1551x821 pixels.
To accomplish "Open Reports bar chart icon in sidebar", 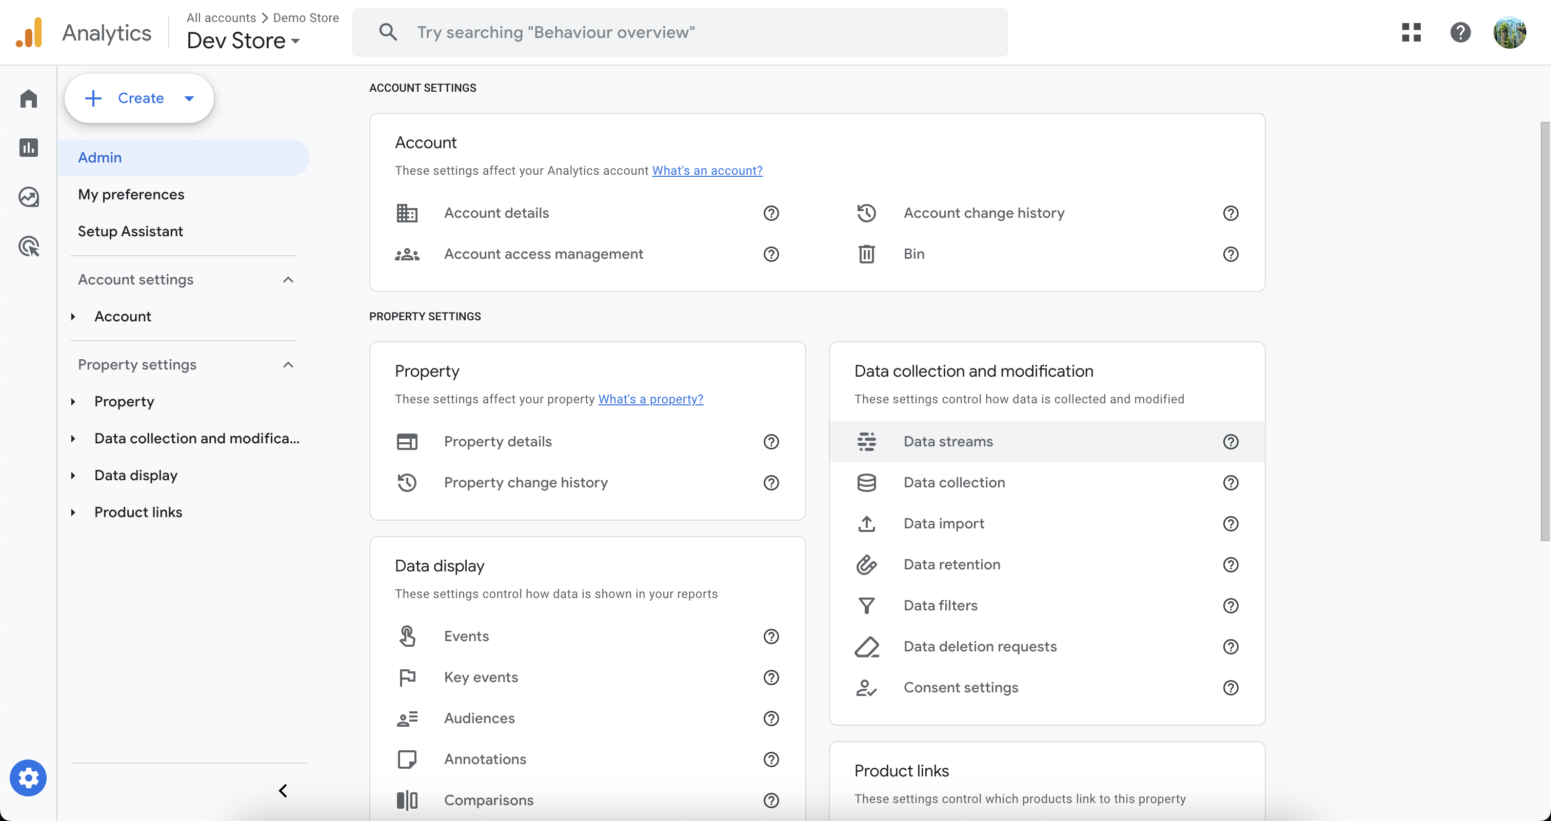I will point(28,148).
